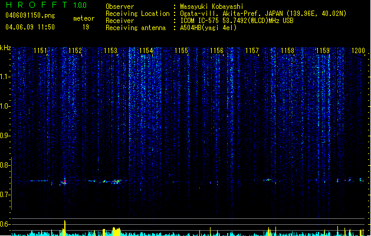371x236 pixels.
Task: Click the Receiving Location label
Action: point(137,14)
